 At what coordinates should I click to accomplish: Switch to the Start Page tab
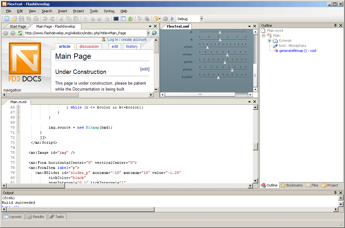[18, 26]
